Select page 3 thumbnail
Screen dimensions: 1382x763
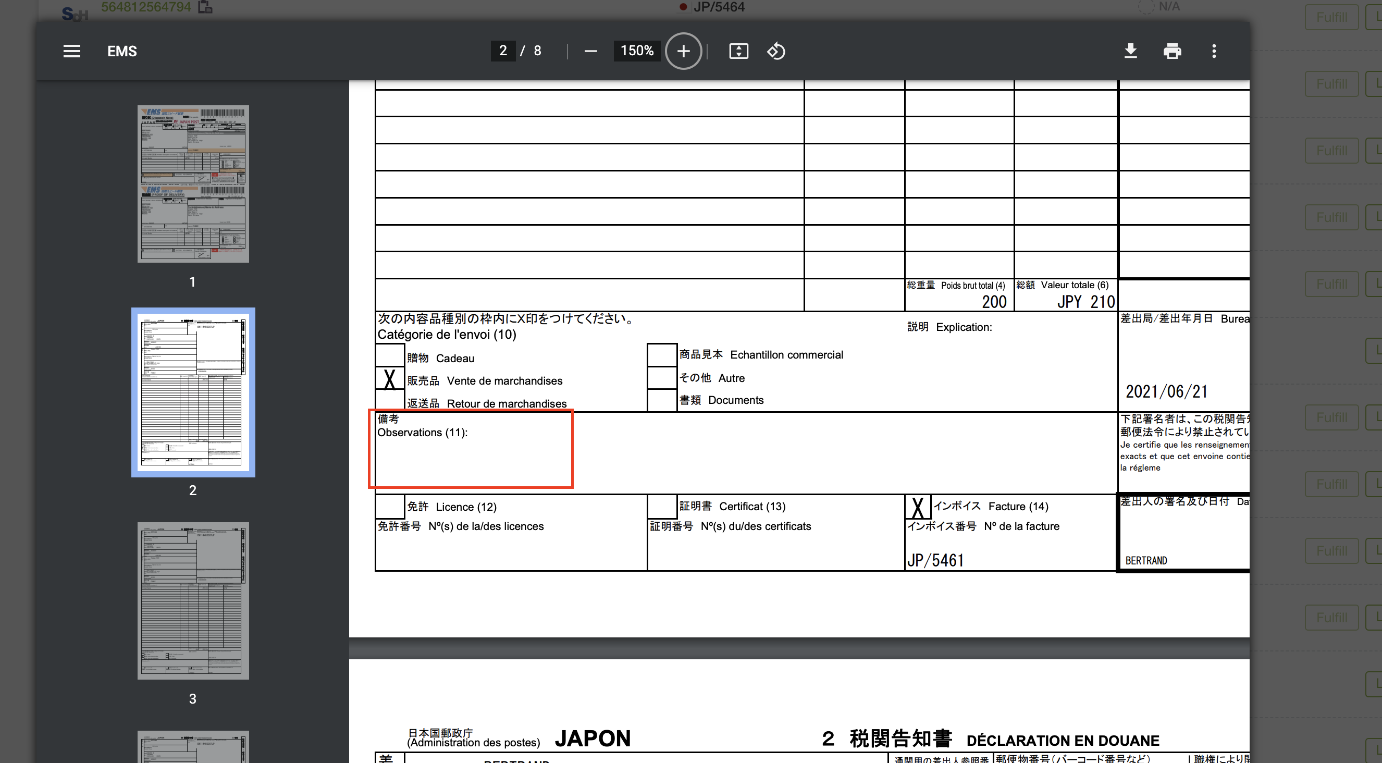point(193,600)
